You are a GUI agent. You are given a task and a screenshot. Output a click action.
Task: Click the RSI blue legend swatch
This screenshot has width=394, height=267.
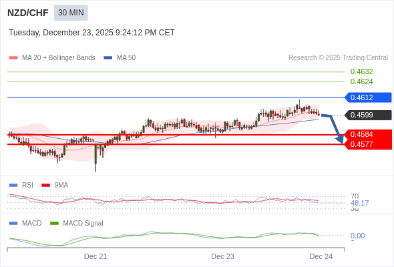[13, 186]
